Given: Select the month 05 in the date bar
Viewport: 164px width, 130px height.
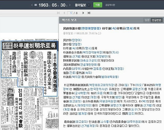Looking at the screenshot, I should (x=54, y=5).
